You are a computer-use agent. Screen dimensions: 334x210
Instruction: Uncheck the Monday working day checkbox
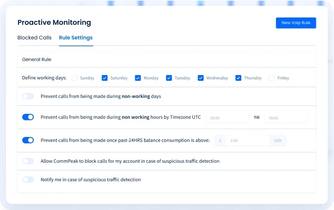(x=138, y=78)
